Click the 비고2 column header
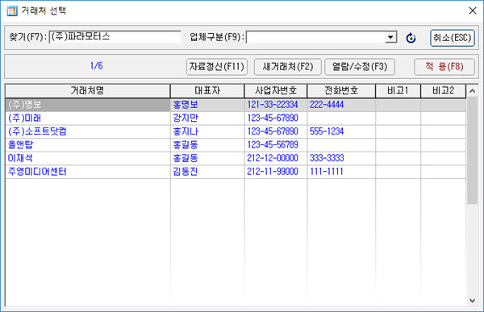This screenshot has width=484, height=312. 443,91
